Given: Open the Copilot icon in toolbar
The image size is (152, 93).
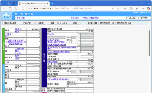Looking at the screenshot, I should [148, 9].
